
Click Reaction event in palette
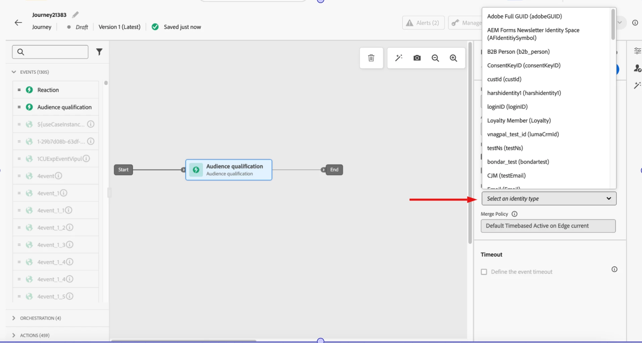[x=56, y=90]
